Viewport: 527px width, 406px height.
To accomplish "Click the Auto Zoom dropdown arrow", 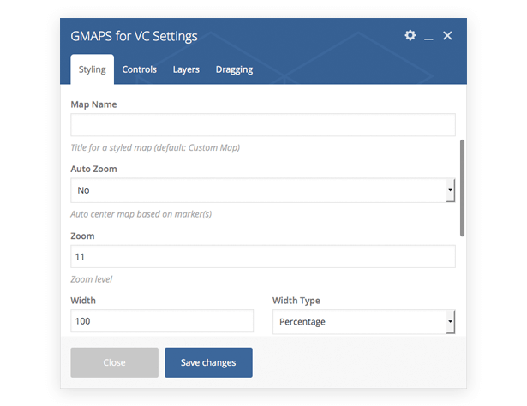I will click(450, 190).
